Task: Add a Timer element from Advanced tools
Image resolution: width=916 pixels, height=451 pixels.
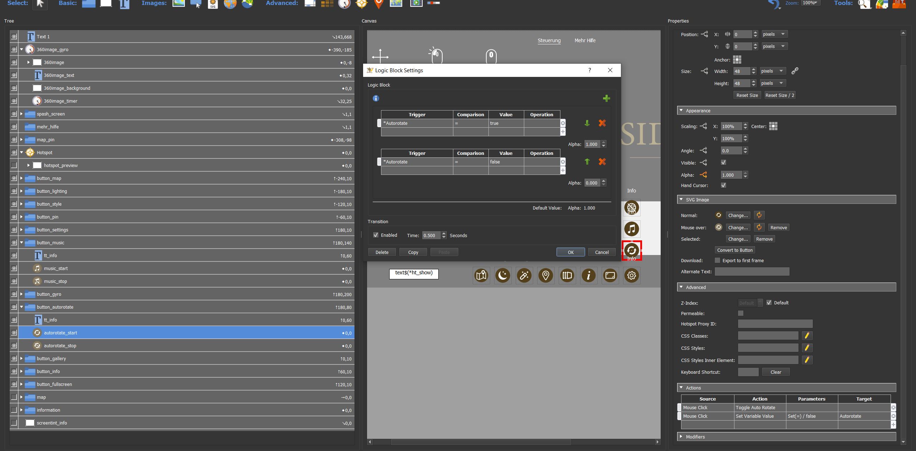Action: (x=344, y=4)
